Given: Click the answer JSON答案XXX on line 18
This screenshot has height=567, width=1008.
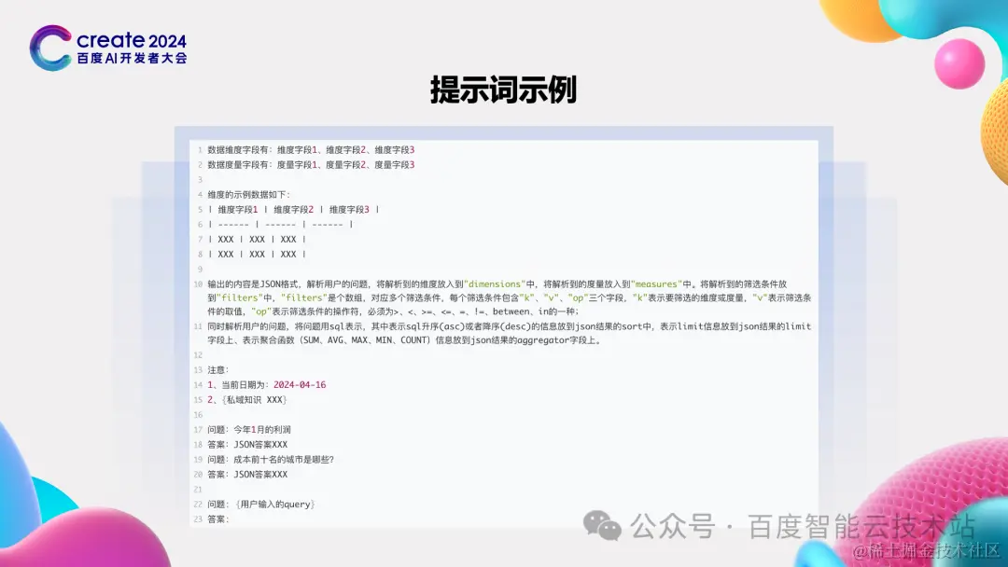Looking at the screenshot, I should (x=261, y=444).
